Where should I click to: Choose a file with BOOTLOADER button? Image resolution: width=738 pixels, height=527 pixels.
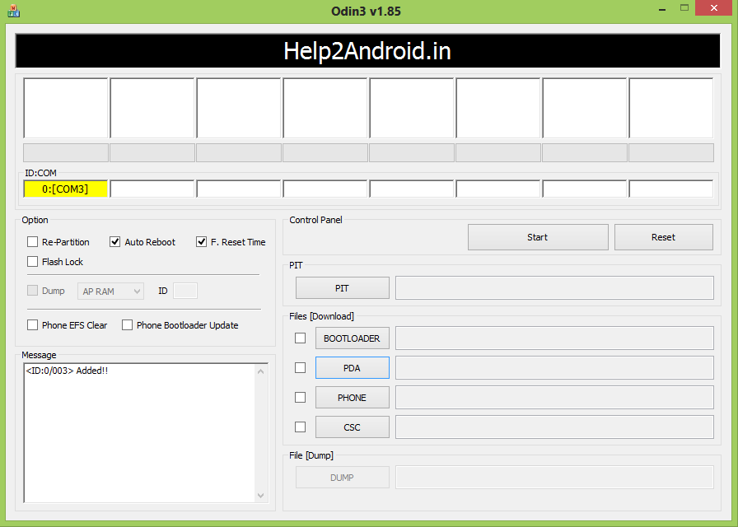coord(352,338)
